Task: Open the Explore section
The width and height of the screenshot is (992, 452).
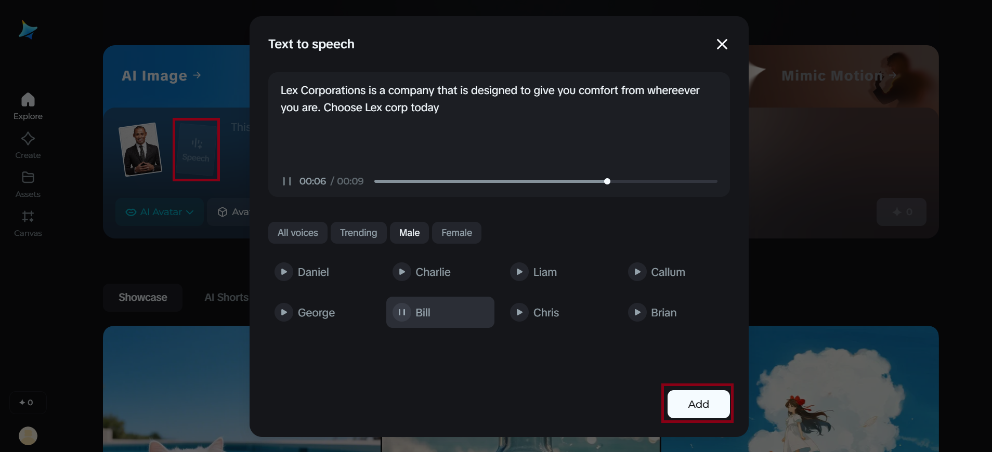Action: click(28, 105)
